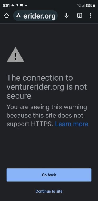Tap the cloud icon in status bar
Image resolution: width=98 pixels, height=201 pixels.
pyautogui.click(x=13, y=6)
